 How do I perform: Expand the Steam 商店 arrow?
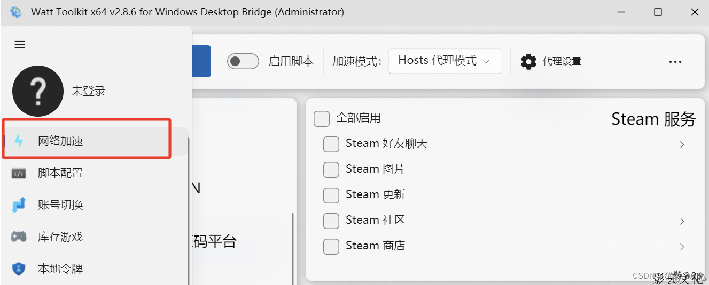click(682, 247)
